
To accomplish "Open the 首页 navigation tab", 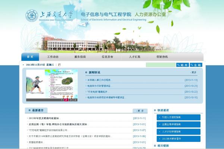I will coord(30,57).
